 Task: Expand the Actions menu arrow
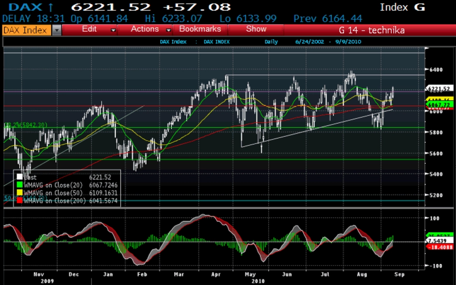coord(168,30)
